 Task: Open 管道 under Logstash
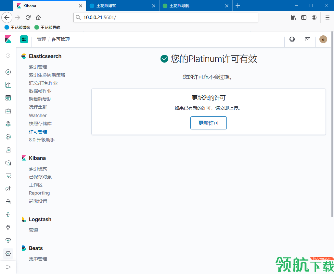[x=33, y=230]
